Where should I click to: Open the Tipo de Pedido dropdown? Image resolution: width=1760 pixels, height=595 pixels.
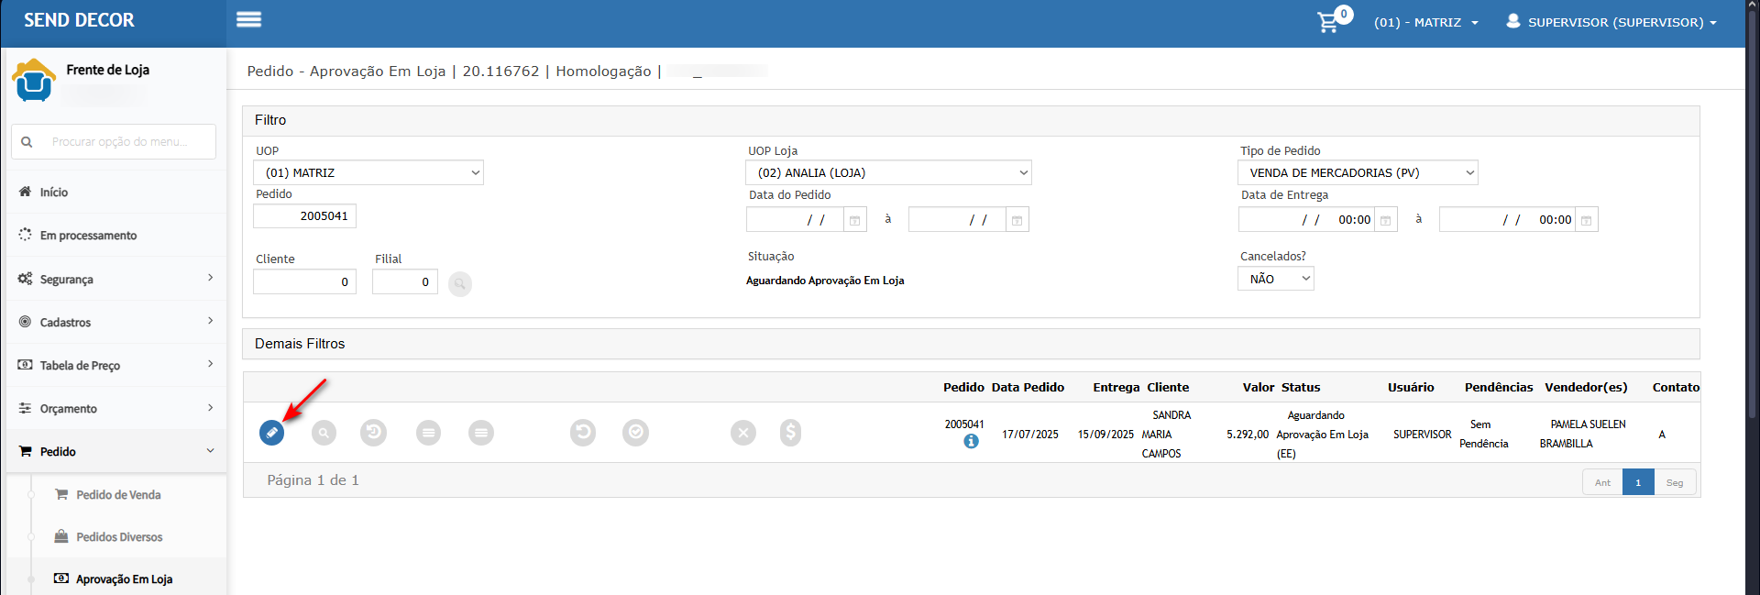point(1358,172)
